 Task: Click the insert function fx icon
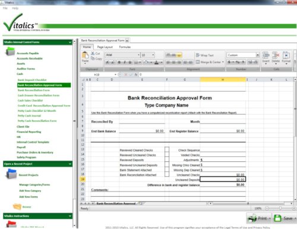click(136, 74)
